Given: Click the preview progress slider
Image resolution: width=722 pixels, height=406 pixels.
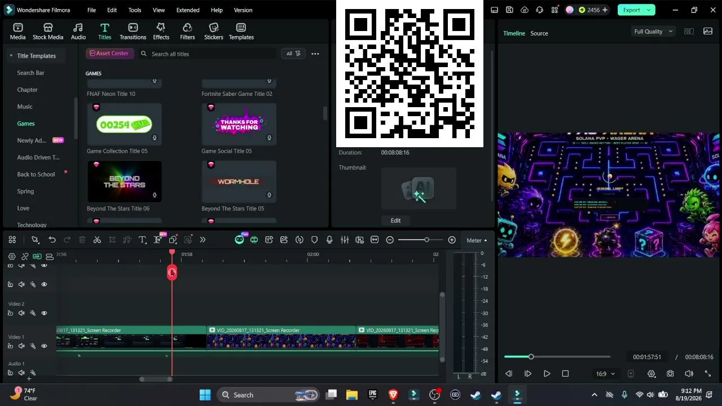Looking at the screenshot, I should [x=557, y=357].
